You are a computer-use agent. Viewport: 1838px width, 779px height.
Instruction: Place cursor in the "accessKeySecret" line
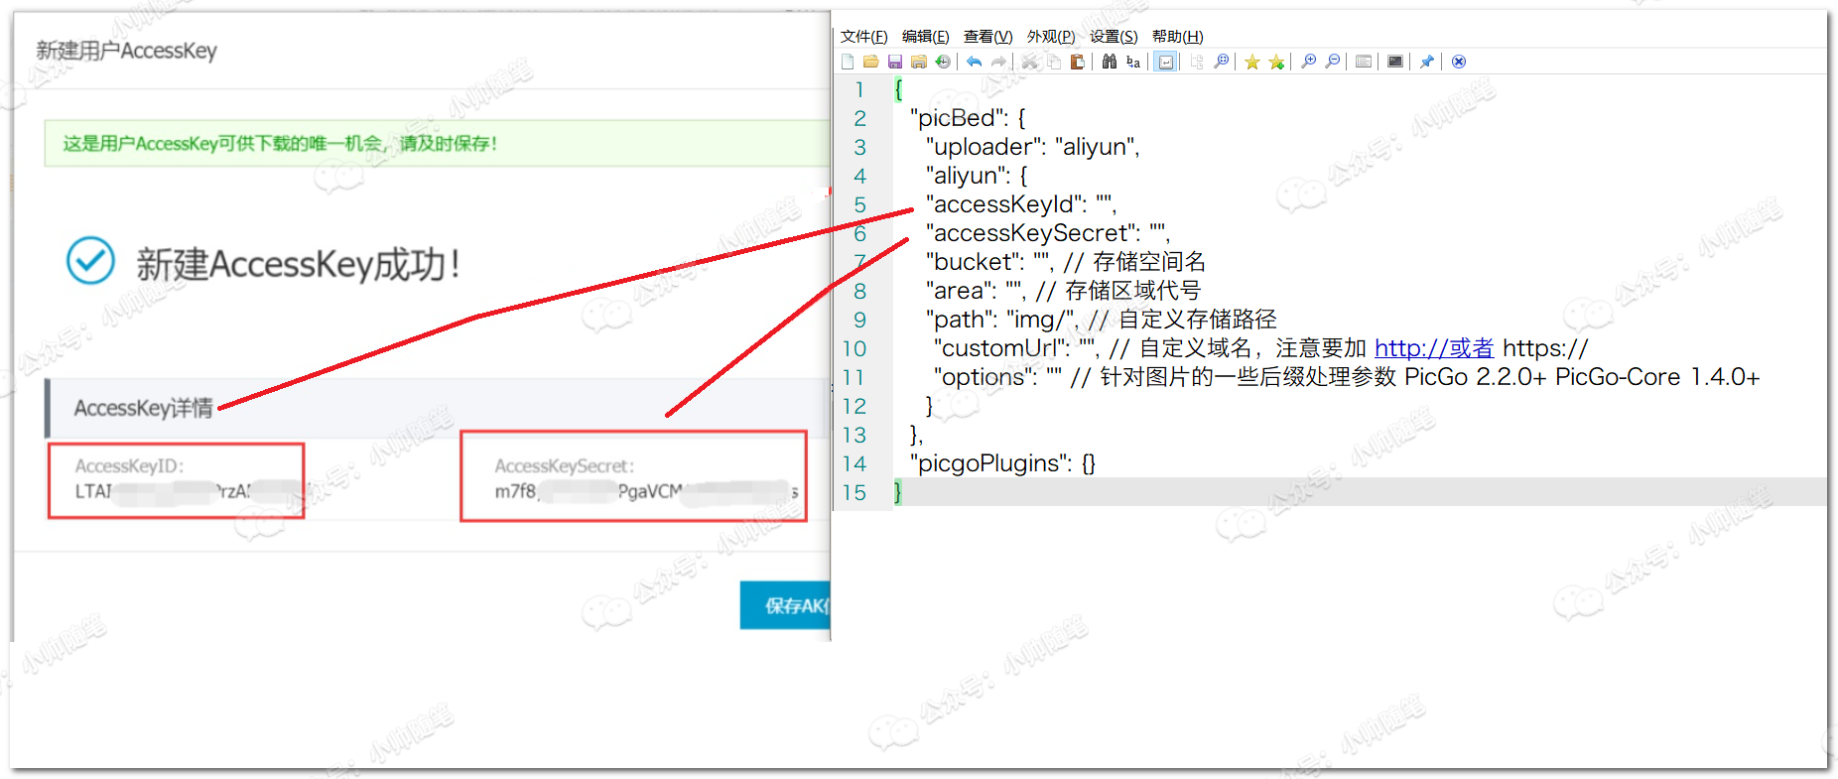pyautogui.click(x=1047, y=233)
